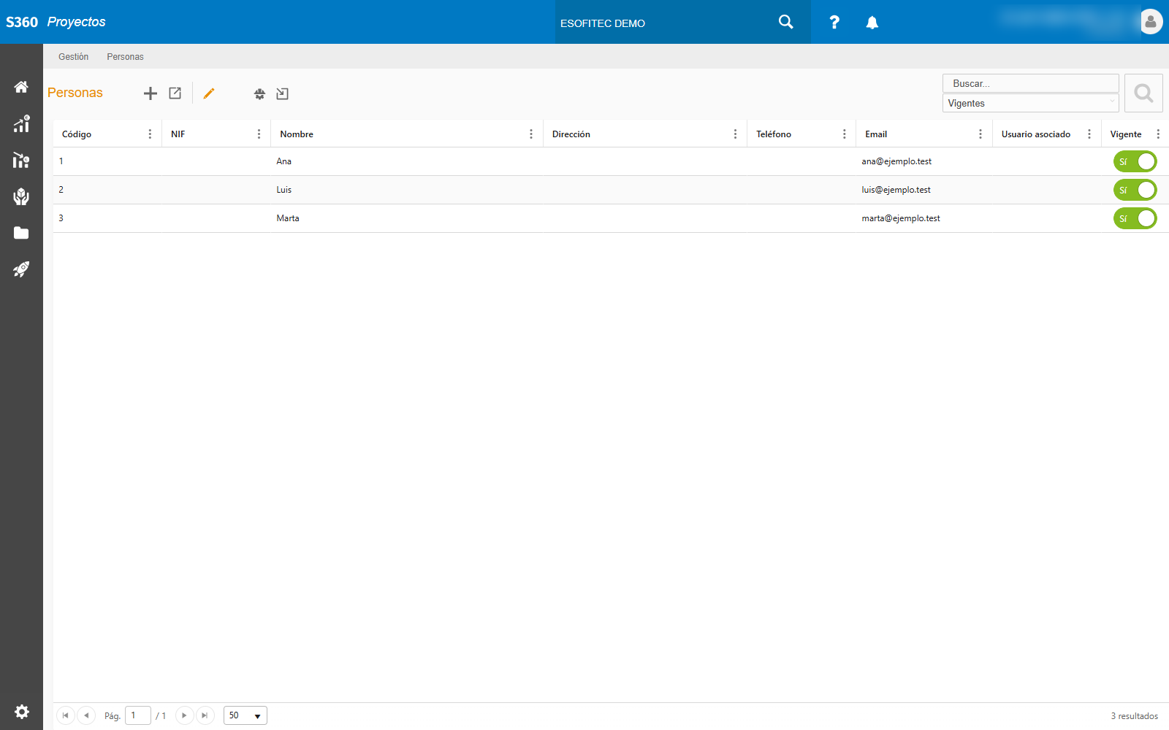Open notifications bell icon
Viewport: 1169px width, 730px height.
click(872, 23)
